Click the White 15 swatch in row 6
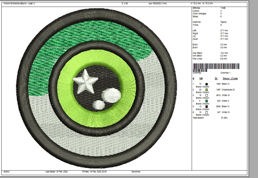 (207, 112)
